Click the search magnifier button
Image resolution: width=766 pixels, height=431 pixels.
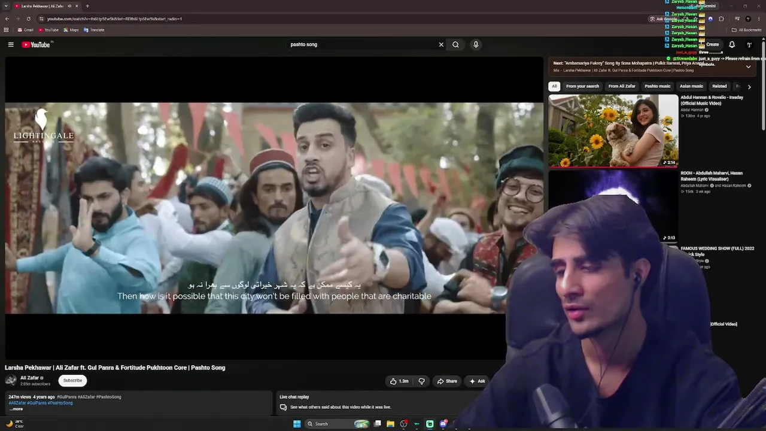pyautogui.click(x=455, y=44)
